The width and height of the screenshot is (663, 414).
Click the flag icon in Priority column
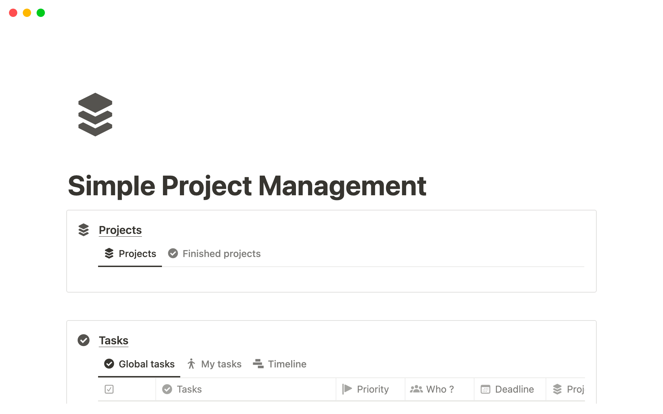(347, 389)
